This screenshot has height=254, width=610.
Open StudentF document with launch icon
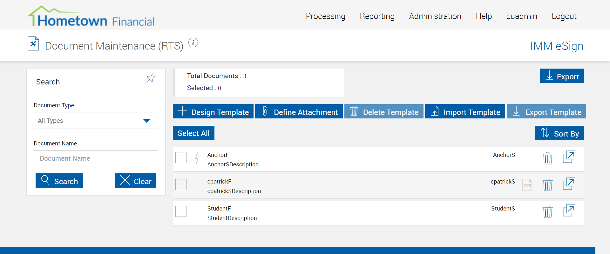click(x=569, y=211)
